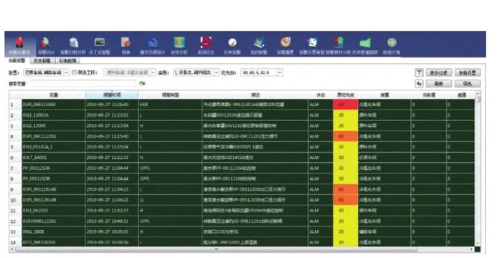
Task: Toggle the 筛选工况 checkbox
Action: 75,72
